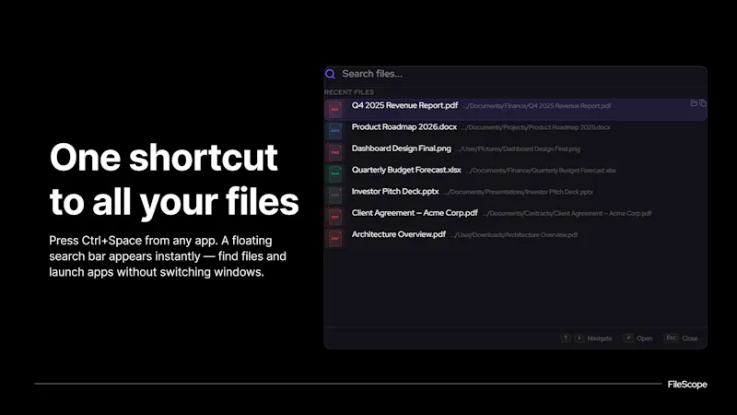This screenshot has width=737, height=415.
Task: Click the RECENT FILES section label
Action: click(349, 92)
